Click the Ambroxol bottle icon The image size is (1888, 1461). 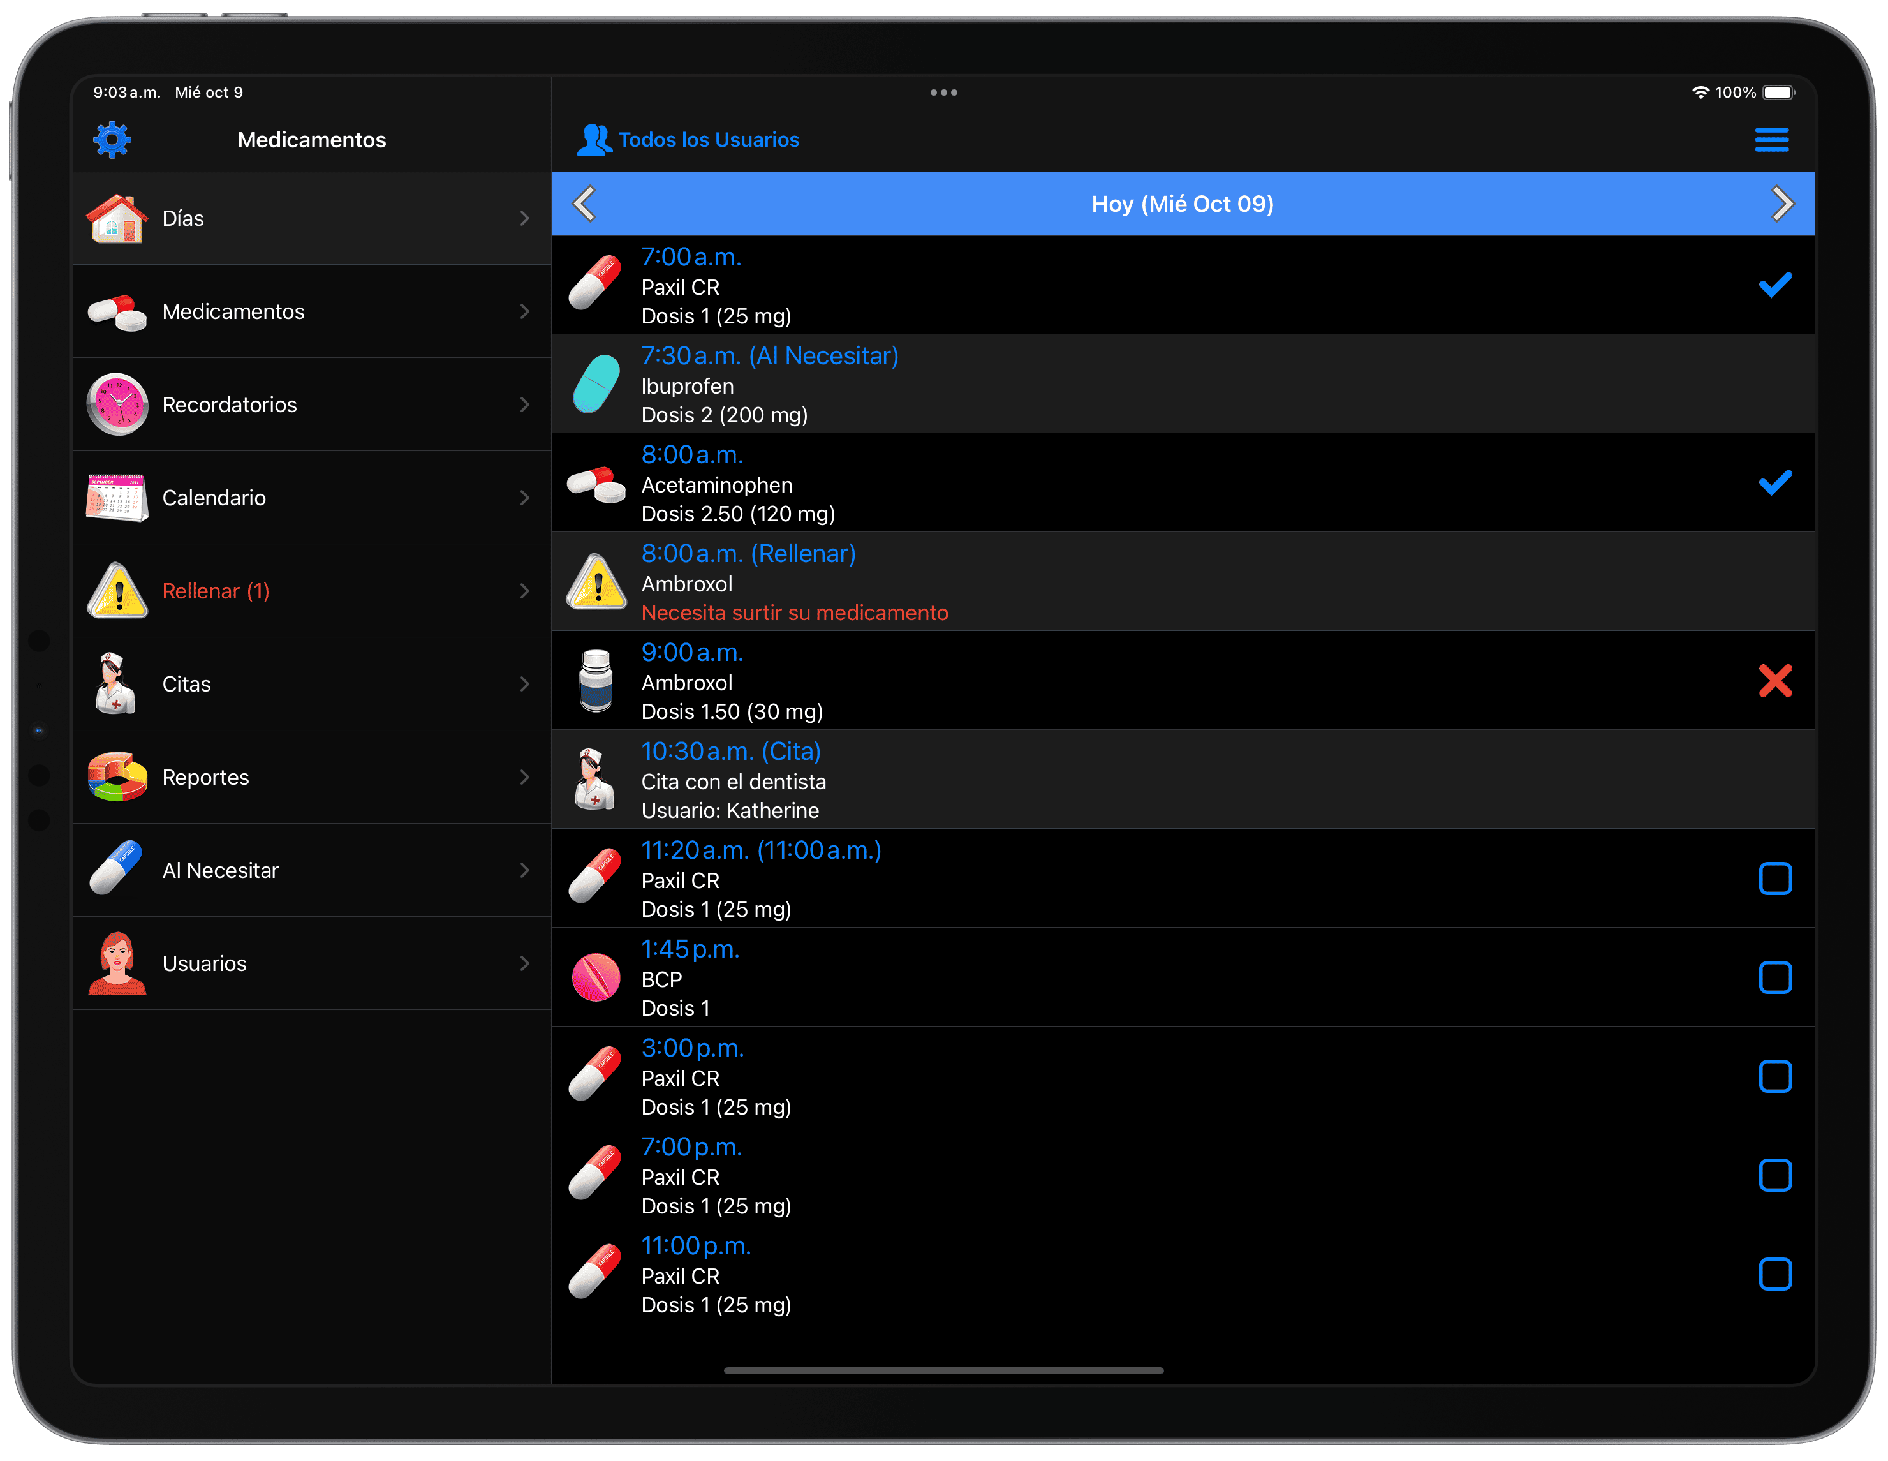[596, 681]
